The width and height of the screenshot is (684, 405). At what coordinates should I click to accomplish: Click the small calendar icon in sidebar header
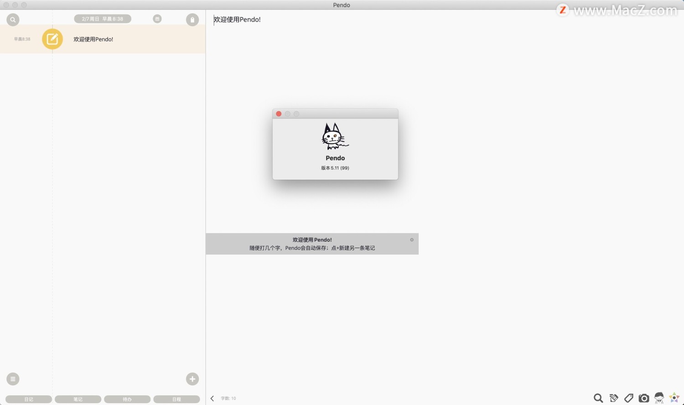(x=157, y=19)
